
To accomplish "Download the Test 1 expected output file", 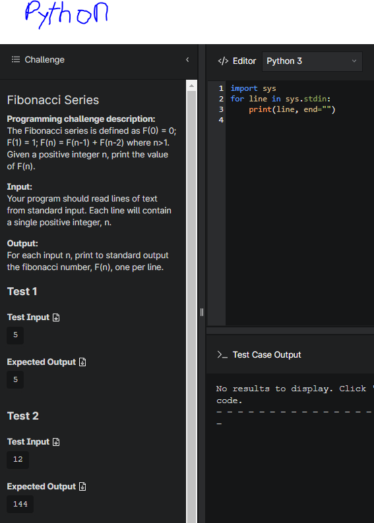I will pos(82,362).
